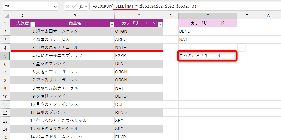
Task: Click DCFL category code cell
Action: point(139,104)
